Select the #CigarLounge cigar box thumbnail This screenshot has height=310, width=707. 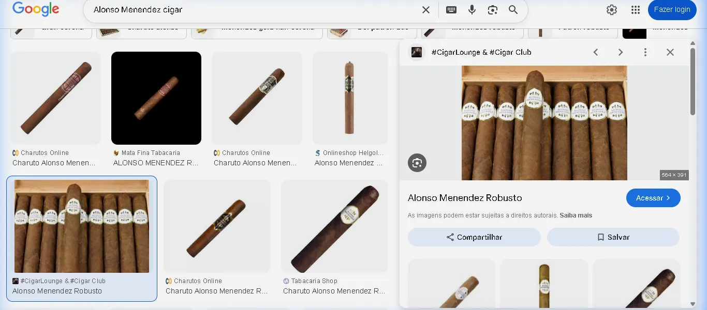(x=82, y=226)
